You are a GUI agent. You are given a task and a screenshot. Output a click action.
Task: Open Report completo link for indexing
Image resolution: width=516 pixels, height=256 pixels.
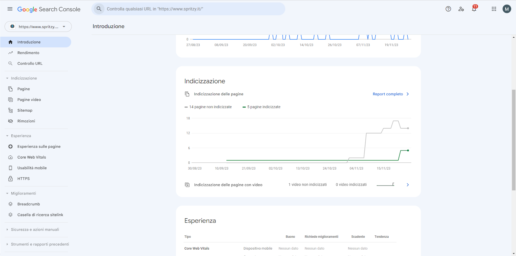pyautogui.click(x=388, y=94)
